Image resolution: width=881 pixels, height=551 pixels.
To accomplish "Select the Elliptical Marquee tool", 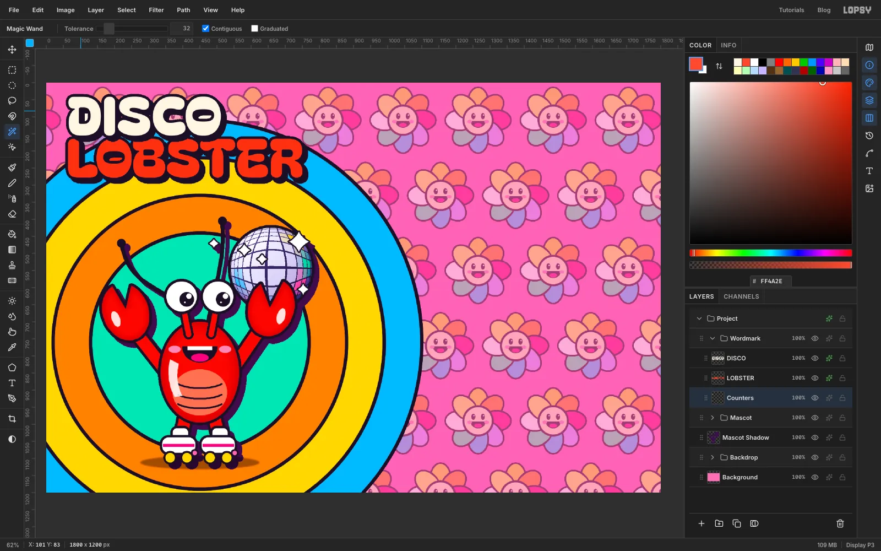I will point(12,85).
